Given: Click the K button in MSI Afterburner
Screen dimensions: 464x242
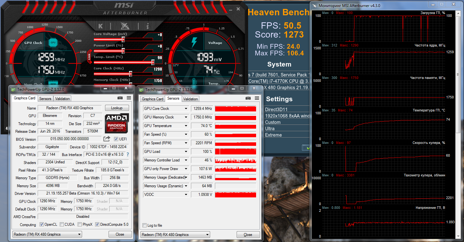Looking at the screenshot, I should pos(101,26).
